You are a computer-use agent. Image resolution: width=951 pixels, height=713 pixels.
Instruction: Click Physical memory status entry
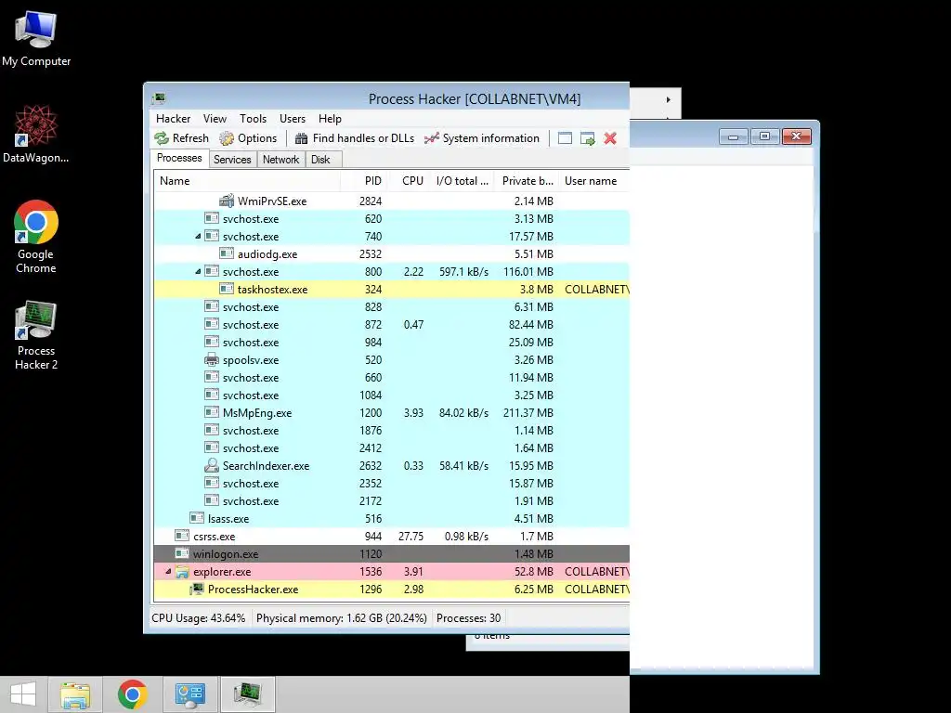point(342,618)
